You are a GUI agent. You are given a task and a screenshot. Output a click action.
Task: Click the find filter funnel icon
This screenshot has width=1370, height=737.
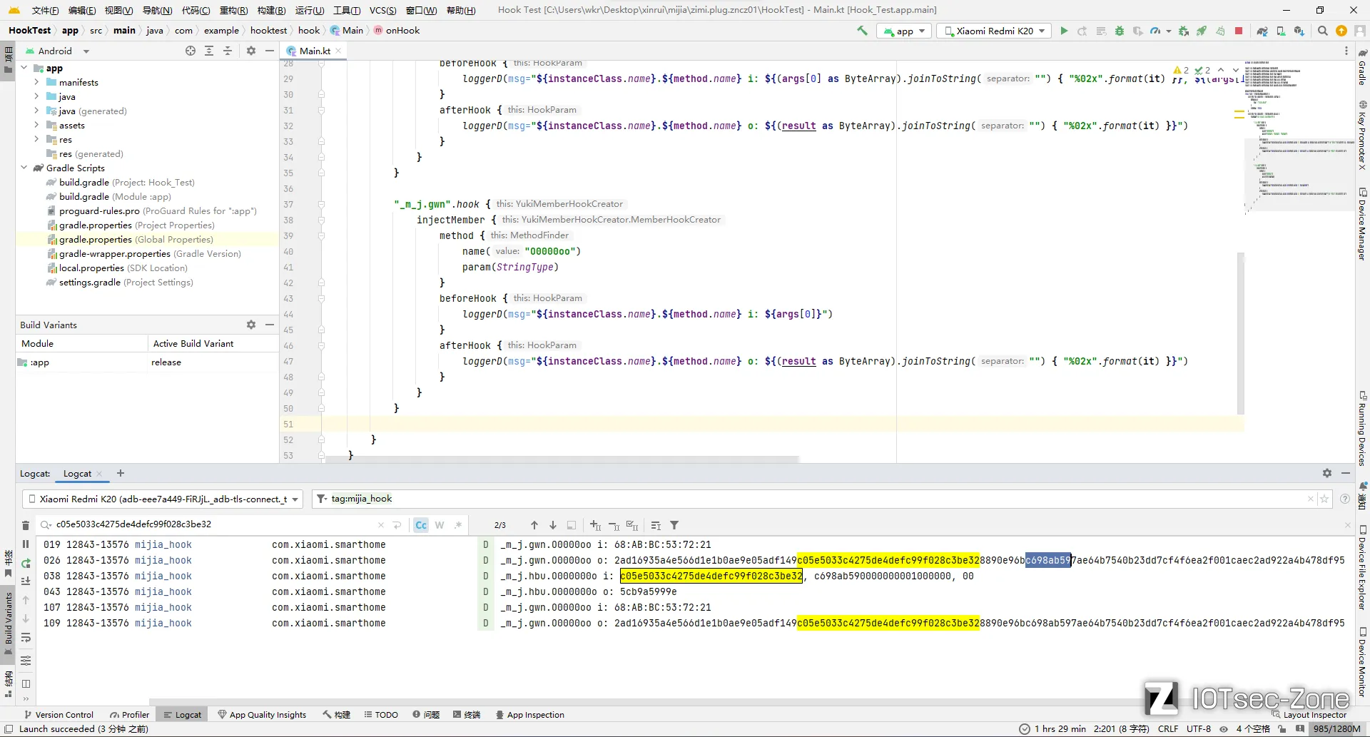pos(674,525)
